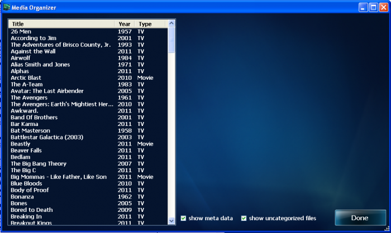The image size is (391, 233).
Task: Select the Bar Karma entry
Action: click(88, 124)
